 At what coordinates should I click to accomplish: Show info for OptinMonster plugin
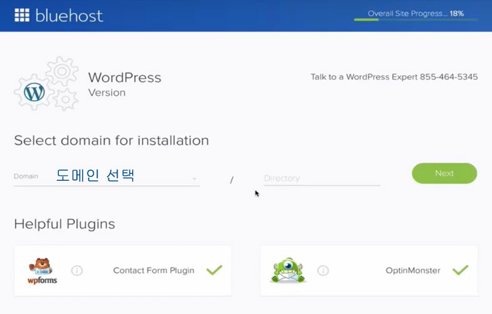(323, 271)
